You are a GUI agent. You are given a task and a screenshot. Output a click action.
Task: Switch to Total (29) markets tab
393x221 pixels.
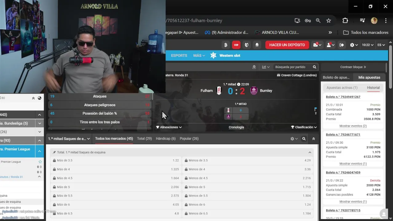[144, 139]
